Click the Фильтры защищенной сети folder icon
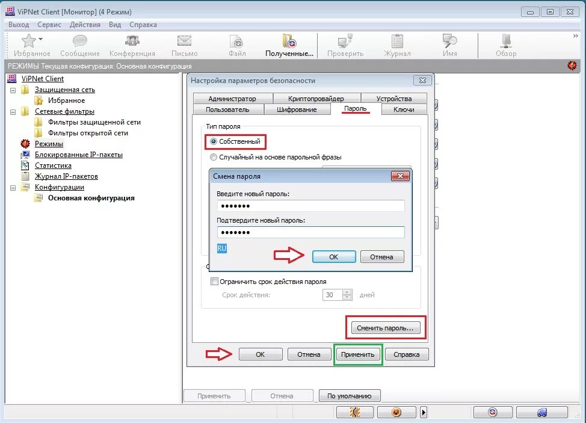The width and height of the screenshot is (586, 423). tap(38, 122)
